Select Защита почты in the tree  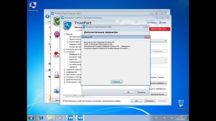pos(75,39)
